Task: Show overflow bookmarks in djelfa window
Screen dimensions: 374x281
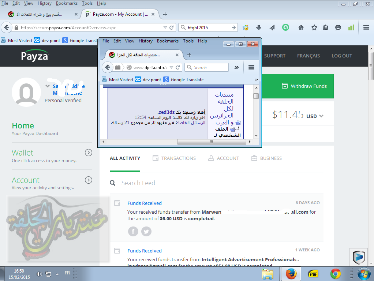Action: pos(256,80)
